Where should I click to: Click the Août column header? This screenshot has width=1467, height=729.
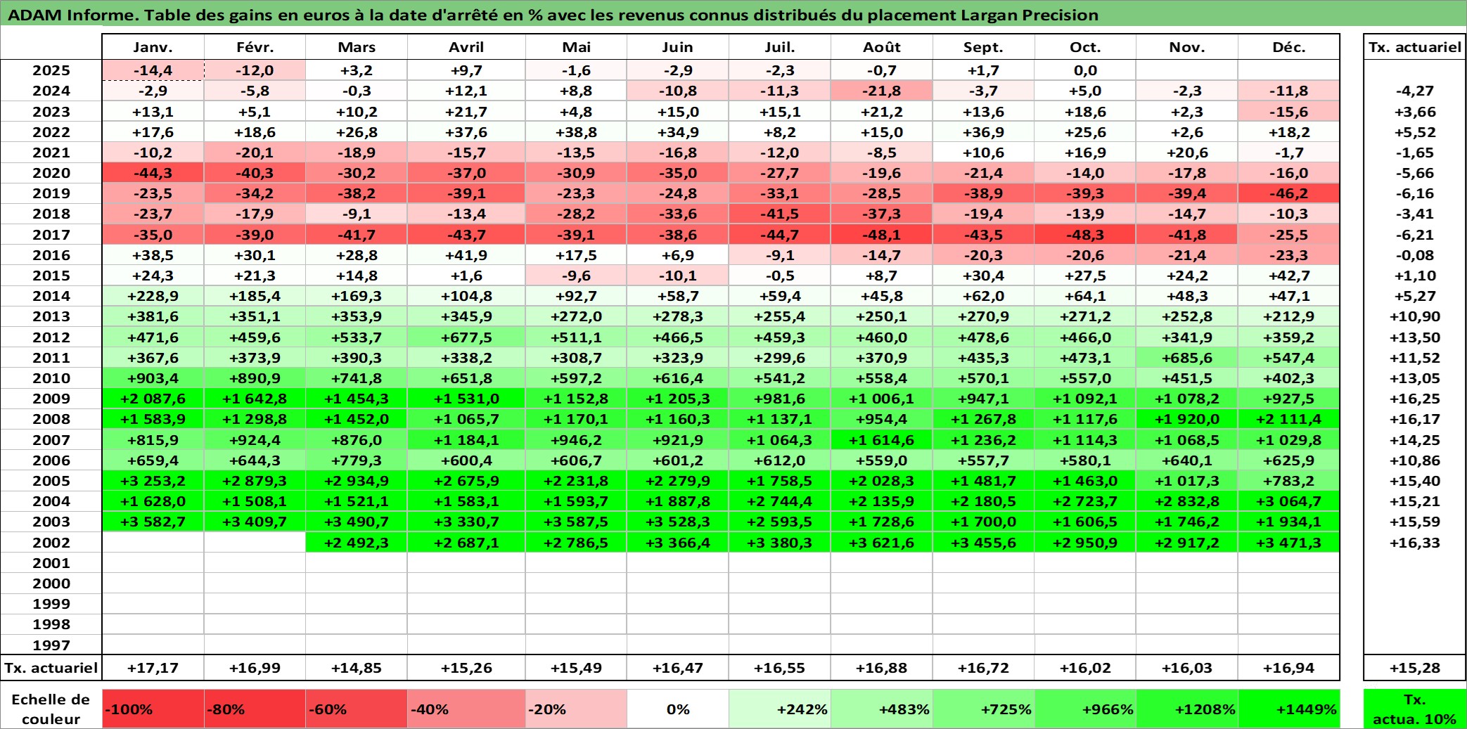[x=882, y=47]
